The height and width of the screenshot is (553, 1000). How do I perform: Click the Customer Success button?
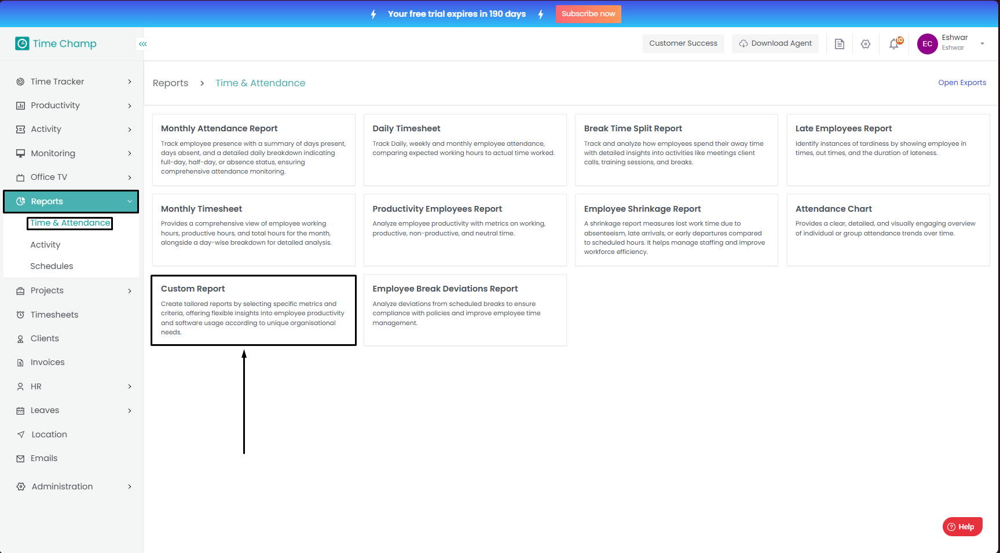pos(683,43)
